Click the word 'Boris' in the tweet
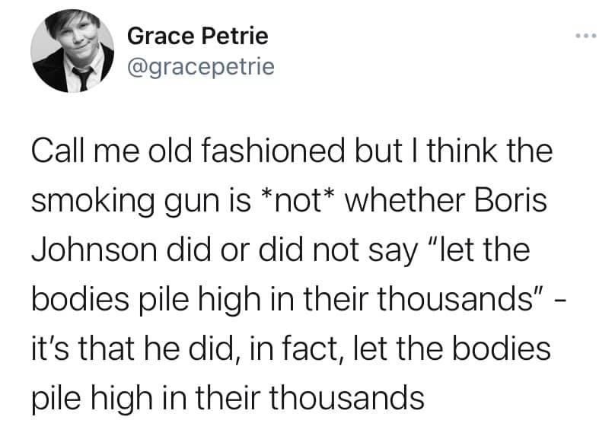The height and width of the screenshot is (436, 615). point(510,200)
